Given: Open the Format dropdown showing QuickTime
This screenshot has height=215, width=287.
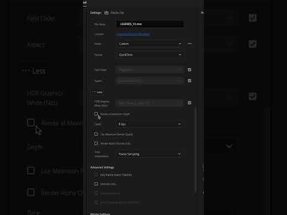Looking at the screenshot, I should point(149,55).
